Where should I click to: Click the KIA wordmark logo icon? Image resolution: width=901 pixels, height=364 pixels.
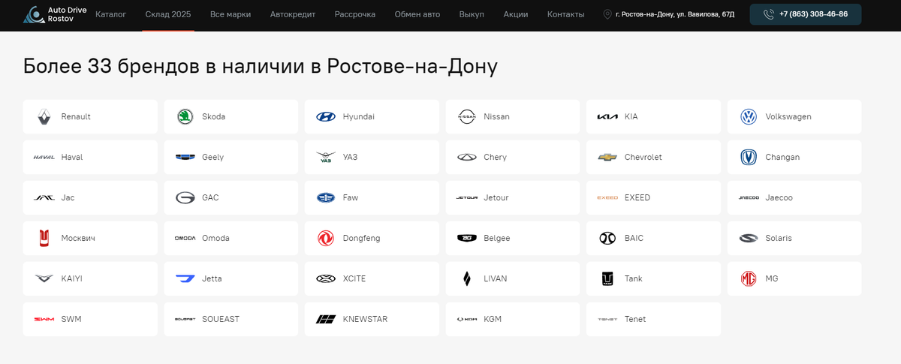[x=607, y=117]
